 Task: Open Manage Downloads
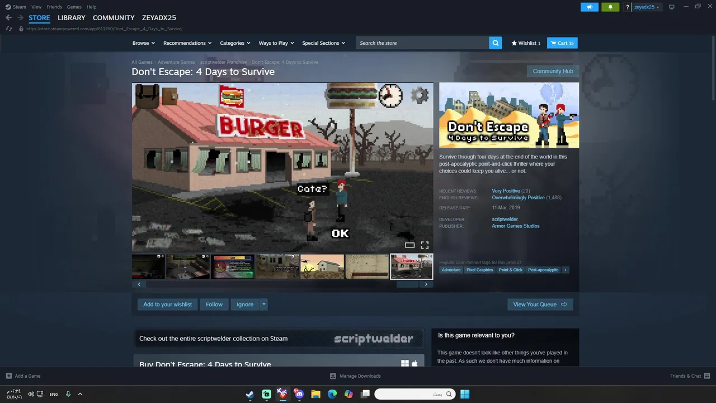[x=355, y=376]
